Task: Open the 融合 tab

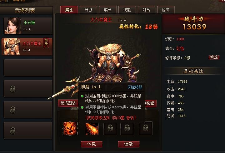Action: click(x=146, y=10)
